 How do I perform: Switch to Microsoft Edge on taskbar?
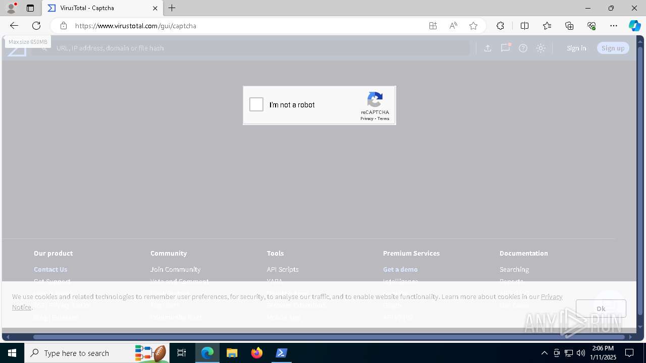click(x=207, y=353)
